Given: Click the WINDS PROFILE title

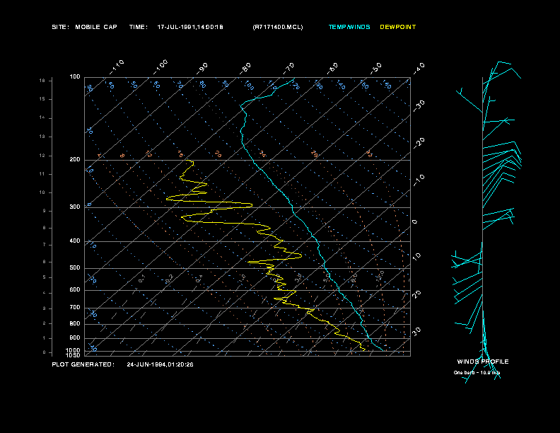Looking at the screenshot, I should click(483, 362).
